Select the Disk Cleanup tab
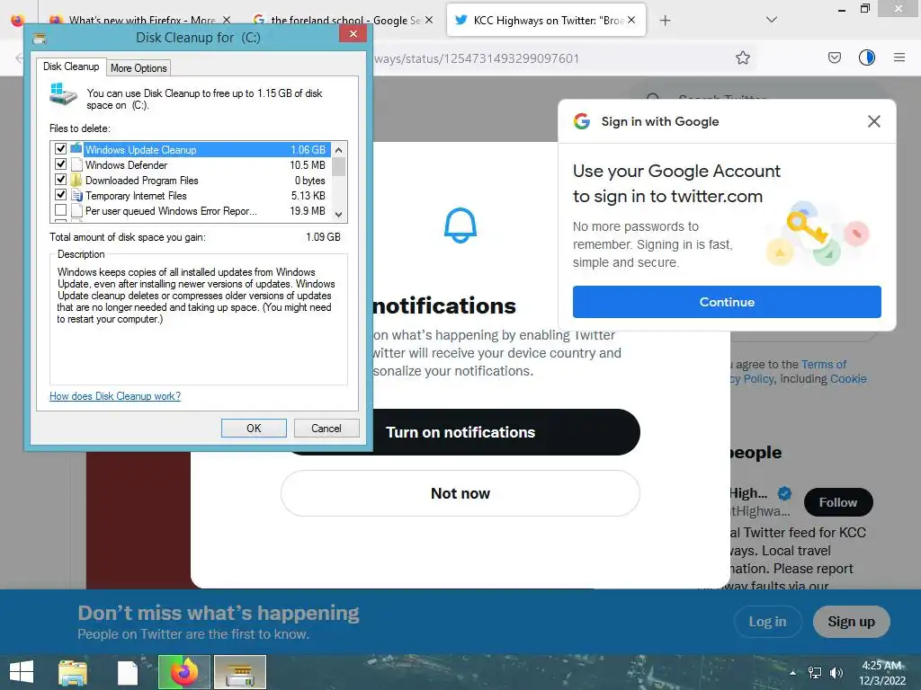The height and width of the screenshot is (690, 921). [71, 66]
